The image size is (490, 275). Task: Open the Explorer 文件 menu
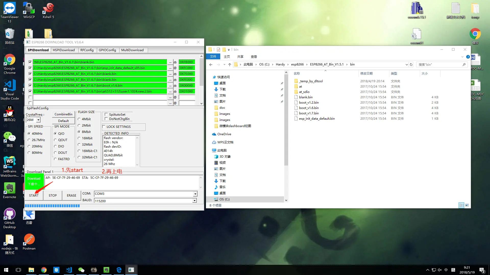pos(213,57)
